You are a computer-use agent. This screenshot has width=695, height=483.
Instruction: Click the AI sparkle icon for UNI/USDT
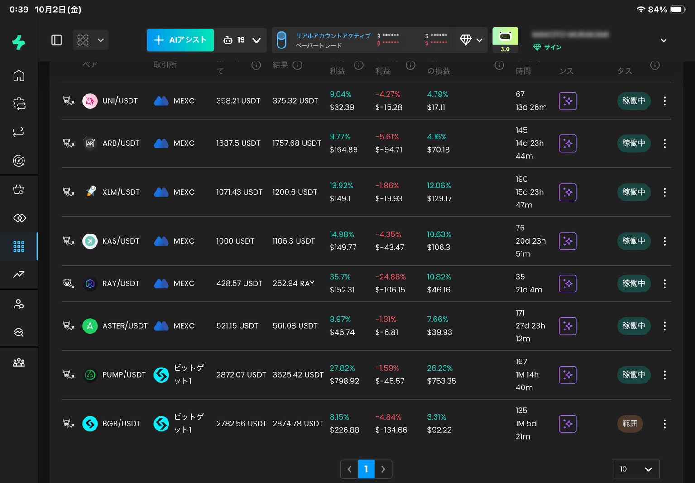tap(568, 101)
